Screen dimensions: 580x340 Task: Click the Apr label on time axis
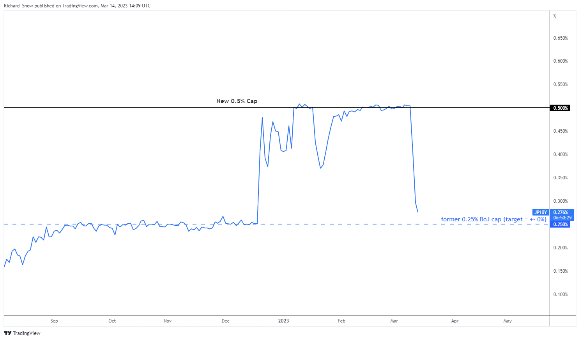click(455, 321)
